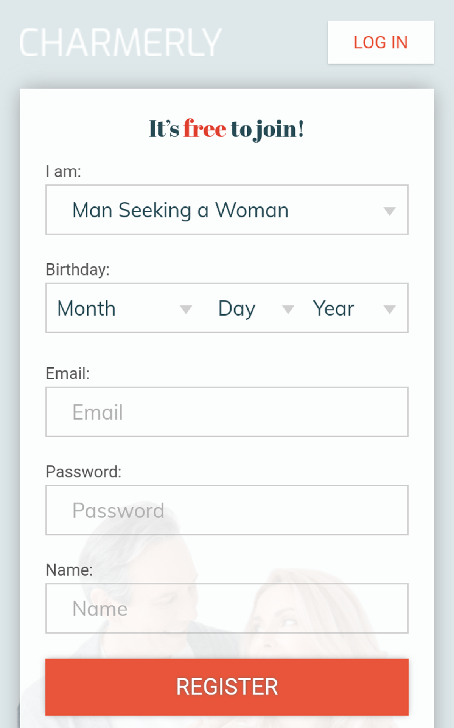Open the 'Man Seeking a Woman' dropdown
The width and height of the screenshot is (454, 728).
point(227,210)
